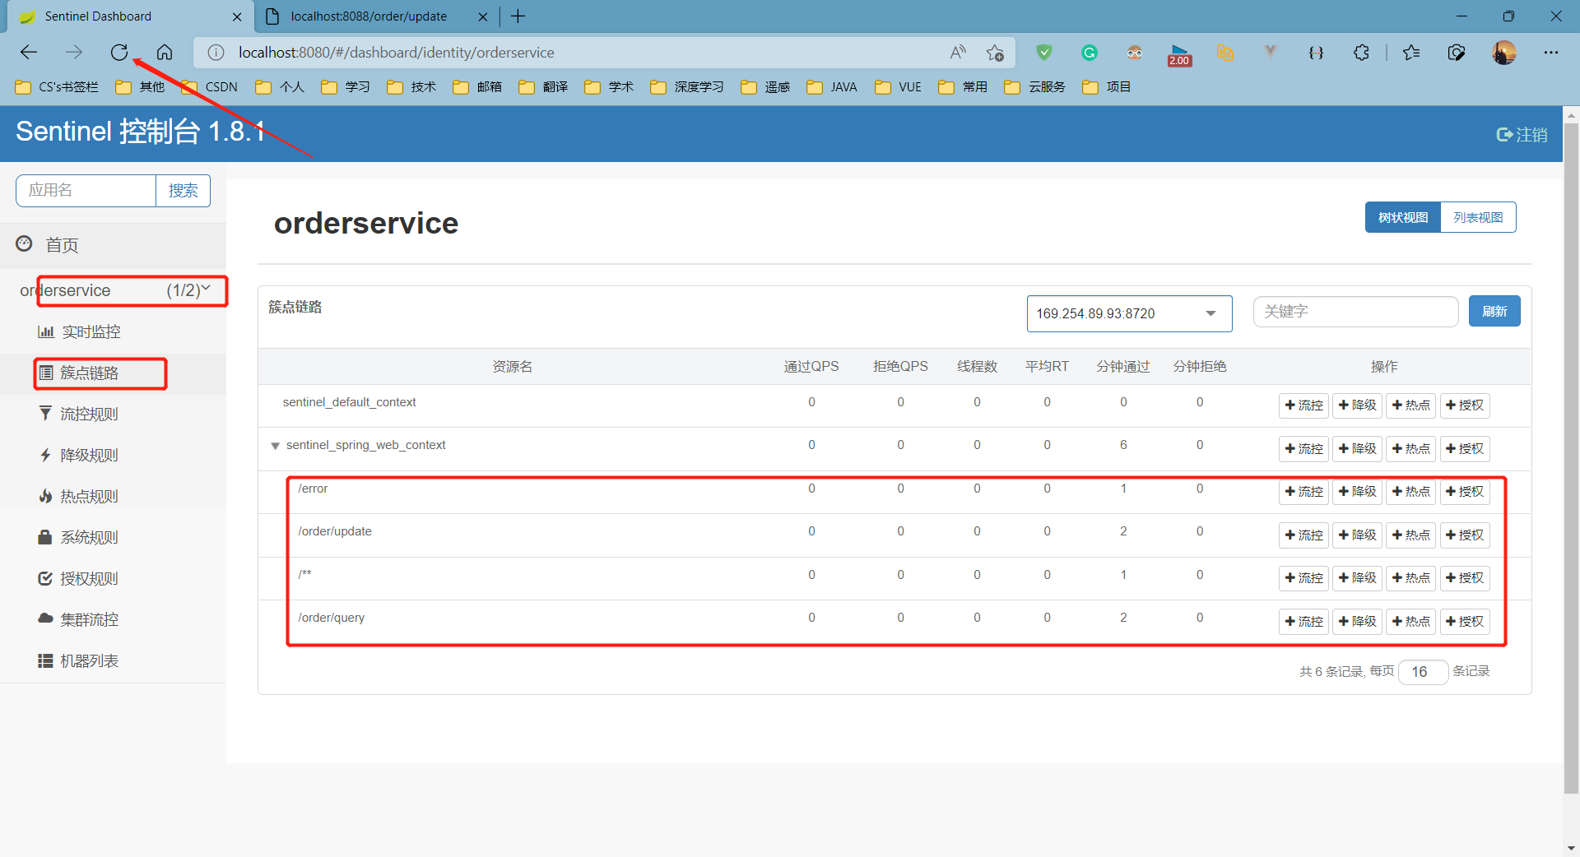1580x857 pixels.
Task: Add 流控 rule for /order/query
Action: coord(1303,622)
